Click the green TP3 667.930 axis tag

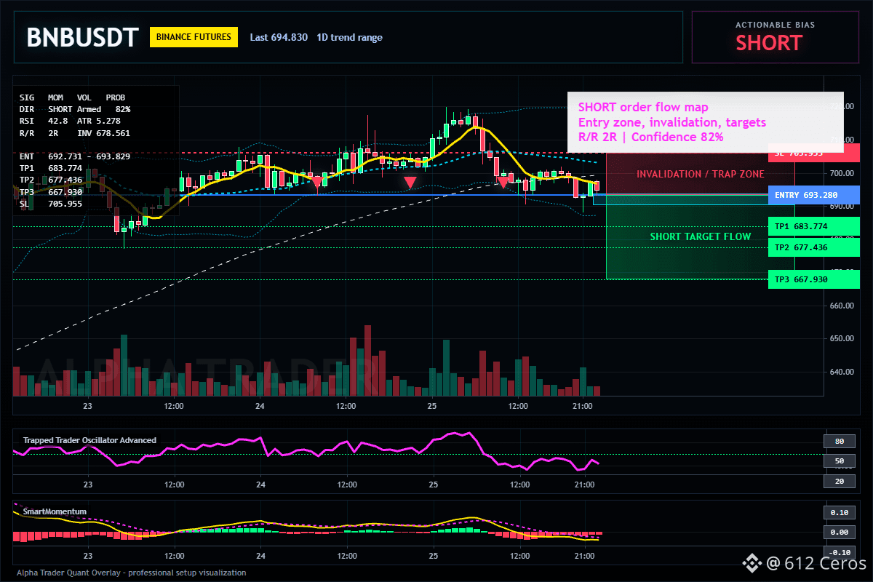813,279
